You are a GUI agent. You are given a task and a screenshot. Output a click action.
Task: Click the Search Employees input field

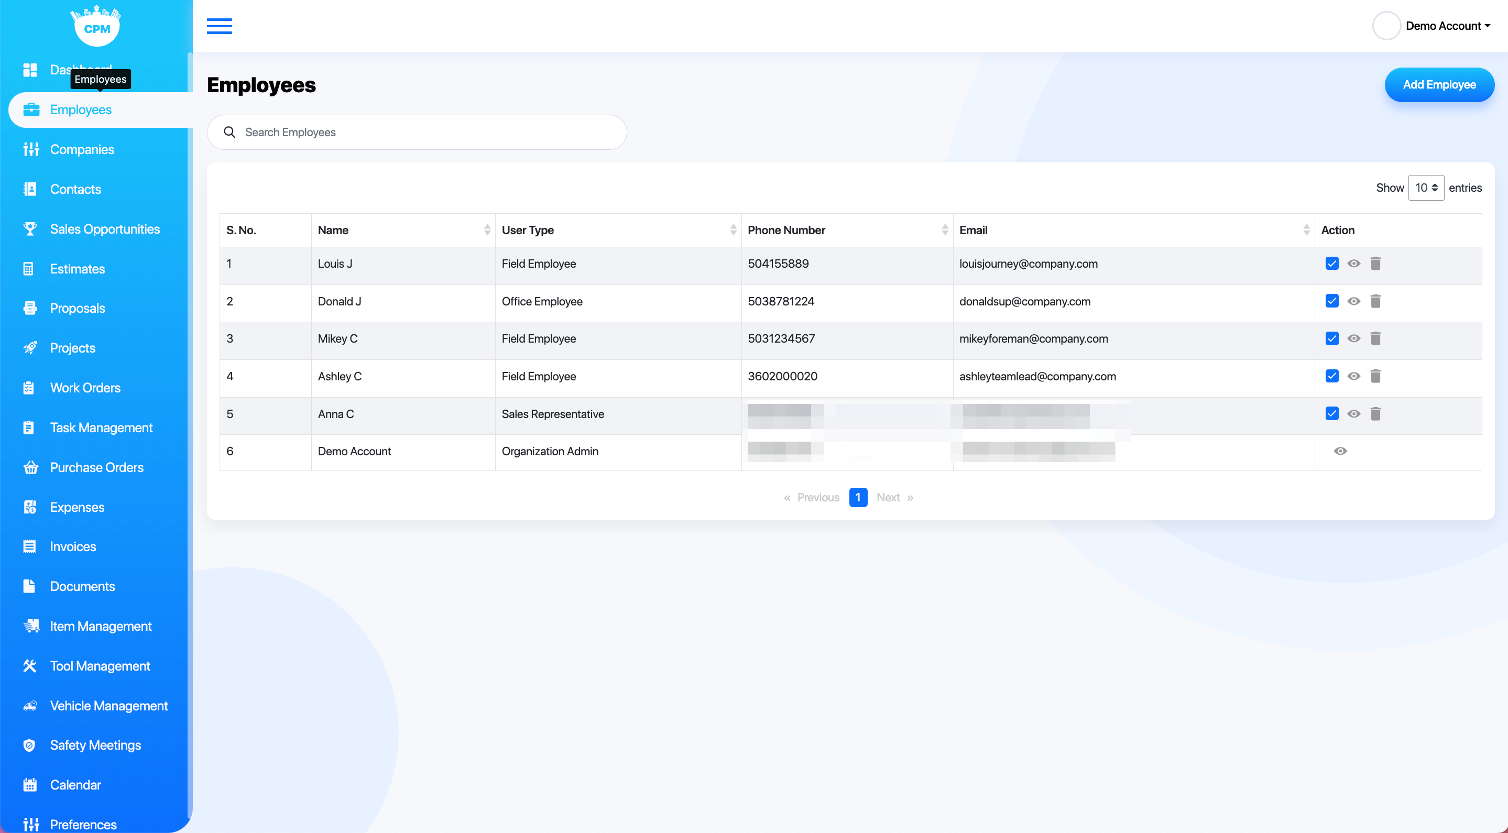(x=417, y=131)
